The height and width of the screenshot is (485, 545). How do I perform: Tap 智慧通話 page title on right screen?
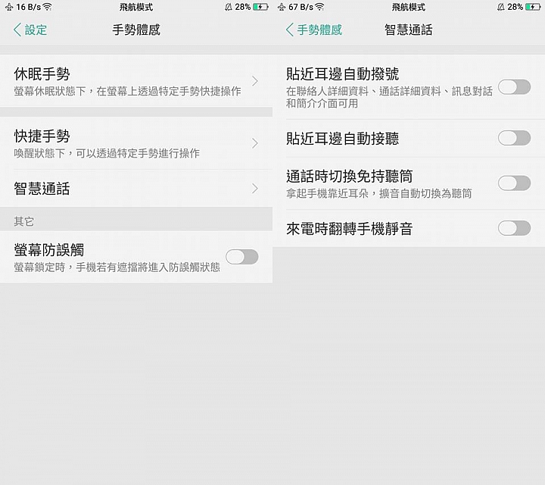[x=409, y=30]
